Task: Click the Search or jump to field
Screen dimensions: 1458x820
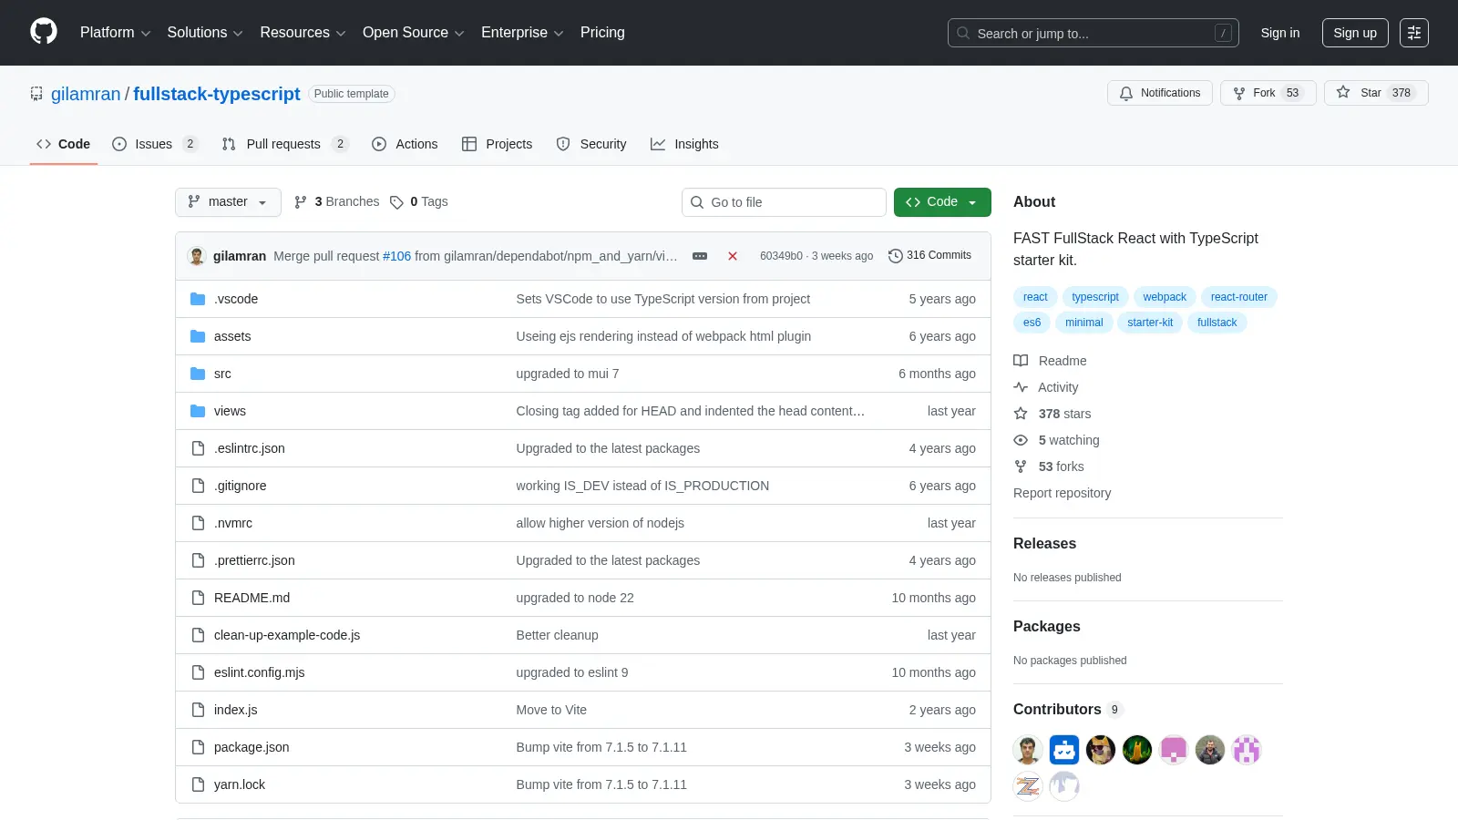Action: tap(1093, 33)
